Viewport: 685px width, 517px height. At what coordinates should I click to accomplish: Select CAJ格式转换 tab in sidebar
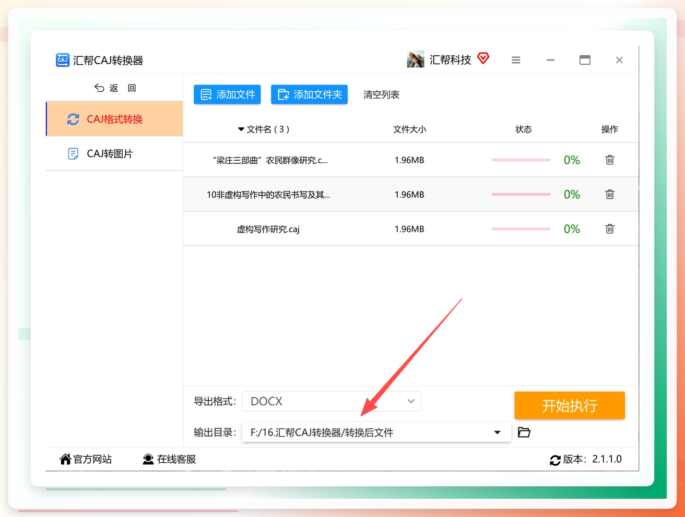115,119
